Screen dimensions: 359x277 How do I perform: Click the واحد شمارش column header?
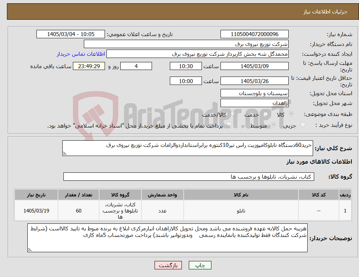[162, 195]
